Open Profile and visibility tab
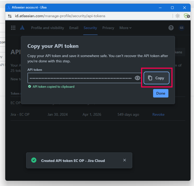 [x=48, y=28]
